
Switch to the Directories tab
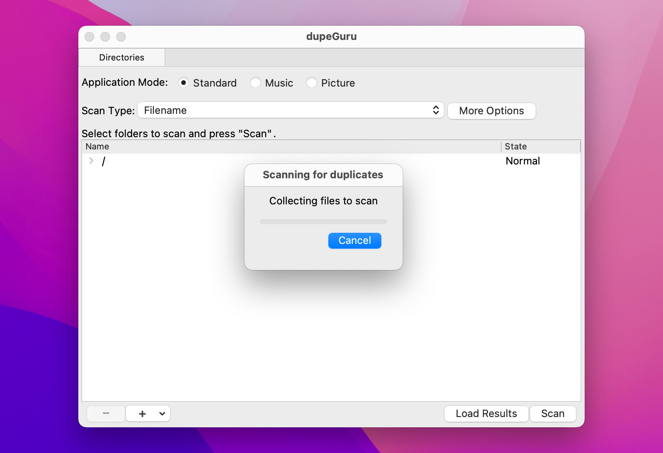click(122, 57)
